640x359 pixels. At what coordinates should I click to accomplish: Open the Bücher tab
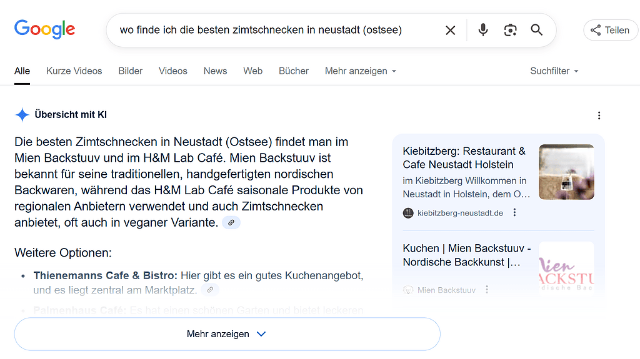[x=294, y=71]
